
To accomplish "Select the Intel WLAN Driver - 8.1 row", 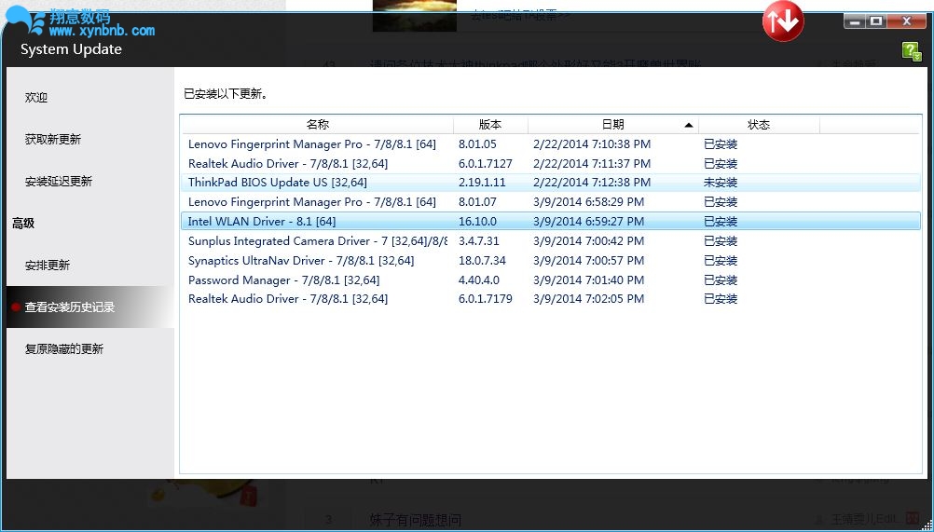I will coord(550,222).
